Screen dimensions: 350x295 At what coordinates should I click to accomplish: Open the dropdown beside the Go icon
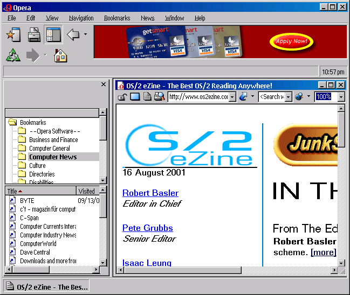point(253,96)
